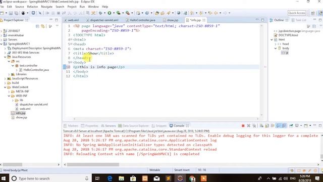Viewport: 323px width, 182px height.
Task: Click the Last Edit Location arrow icon
Action: 210,13
